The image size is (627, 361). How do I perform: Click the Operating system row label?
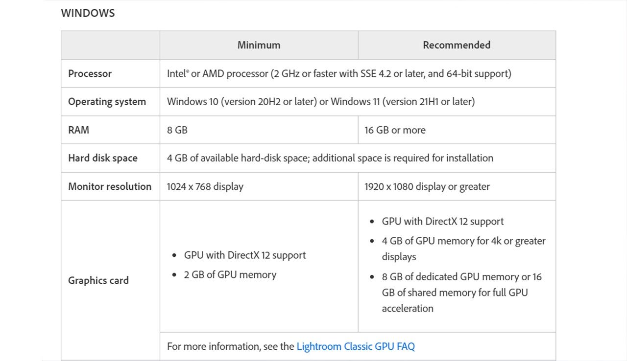point(107,102)
